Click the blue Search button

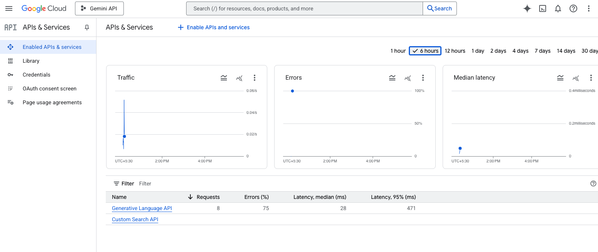(x=440, y=8)
